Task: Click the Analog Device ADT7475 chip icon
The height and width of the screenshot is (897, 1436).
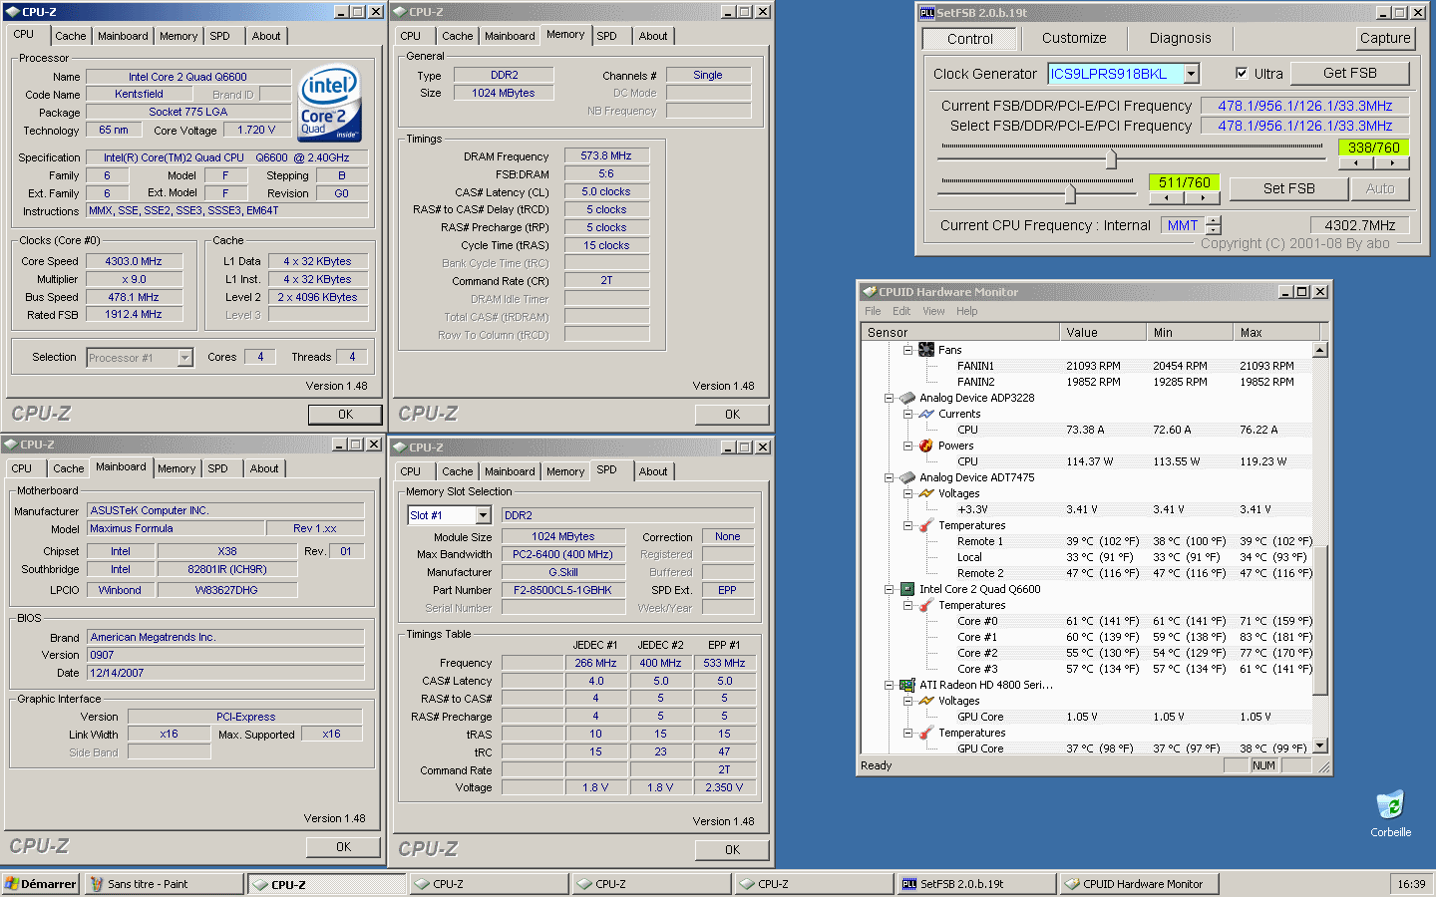Action: click(x=907, y=477)
